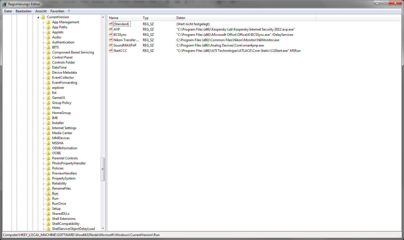This screenshot has width=404, height=240.
Task: Expand the App Paths node
Action: click(x=44, y=27)
